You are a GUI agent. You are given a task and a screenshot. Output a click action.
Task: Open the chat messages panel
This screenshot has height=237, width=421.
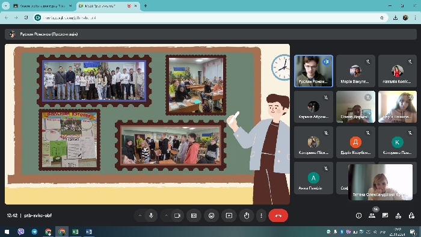[x=385, y=215]
